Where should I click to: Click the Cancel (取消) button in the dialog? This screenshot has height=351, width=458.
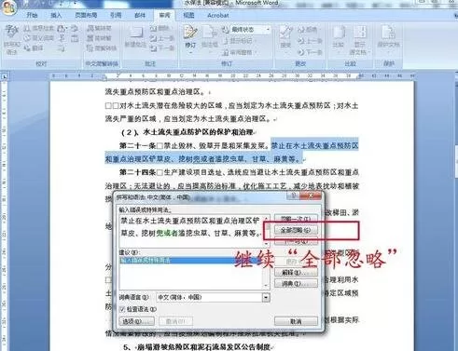(x=296, y=321)
